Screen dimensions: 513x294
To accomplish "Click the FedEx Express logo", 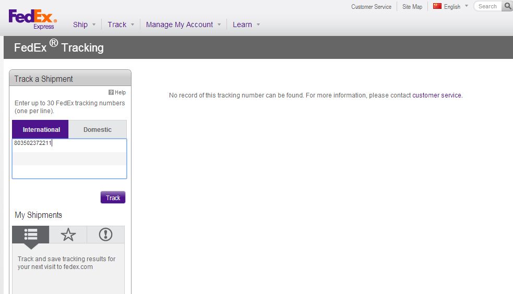I will click(32, 19).
